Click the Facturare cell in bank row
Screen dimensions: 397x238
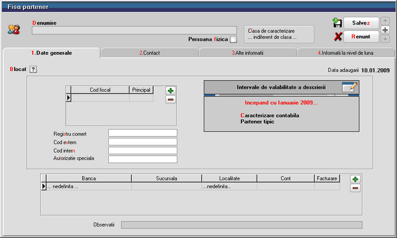tap(327, 186)
